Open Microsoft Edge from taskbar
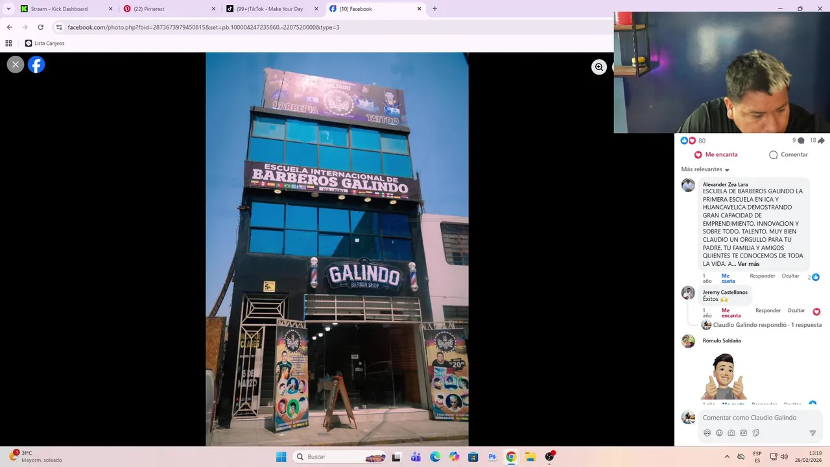 pos(435,457)
